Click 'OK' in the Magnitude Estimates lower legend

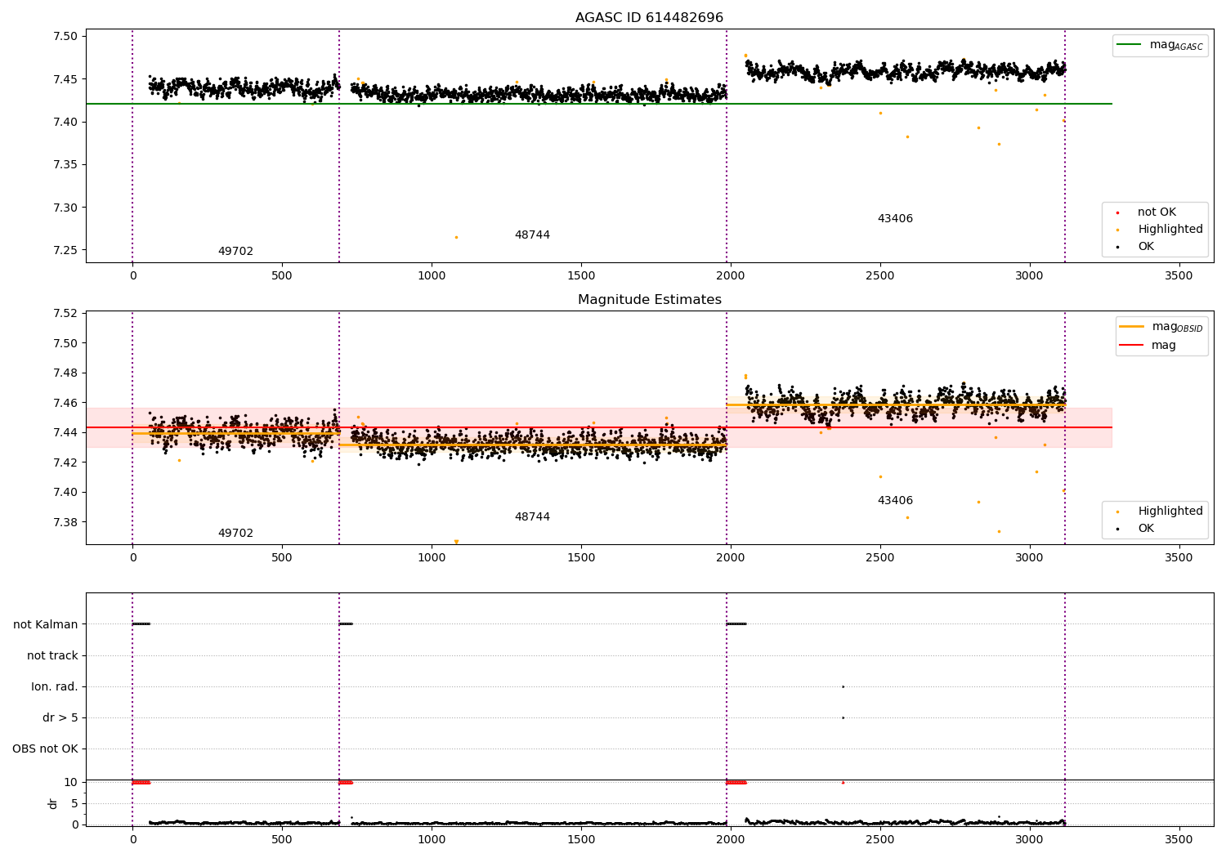[x=1136, y=529]
